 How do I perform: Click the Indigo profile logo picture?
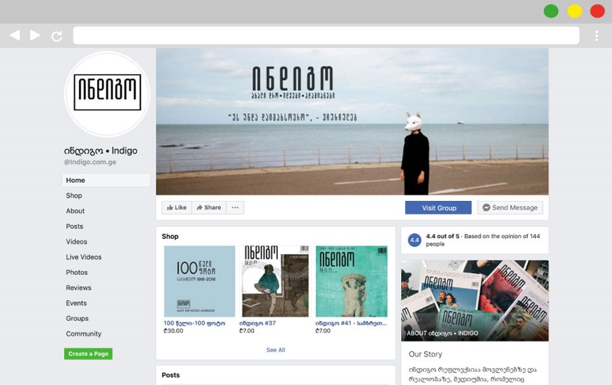(107, 93)
